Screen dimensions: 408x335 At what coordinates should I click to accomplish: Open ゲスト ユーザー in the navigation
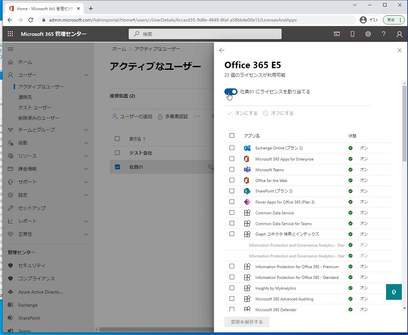pos(35,108)
